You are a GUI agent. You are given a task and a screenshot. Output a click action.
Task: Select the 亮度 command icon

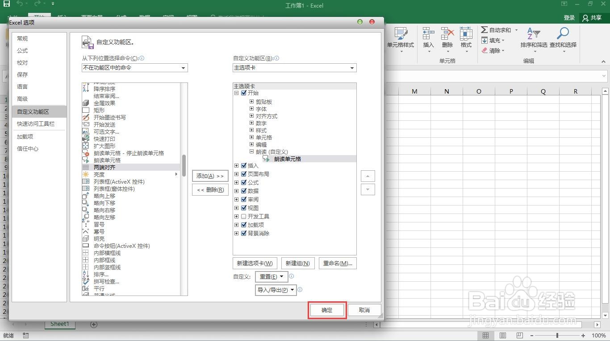pos(86,174)
